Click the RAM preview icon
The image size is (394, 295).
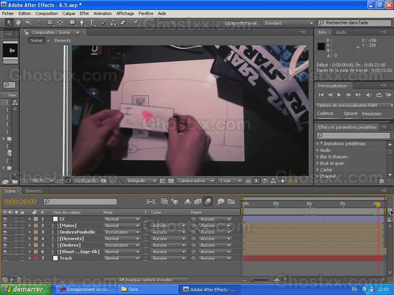pyautogui.click(x=389, y=95)
